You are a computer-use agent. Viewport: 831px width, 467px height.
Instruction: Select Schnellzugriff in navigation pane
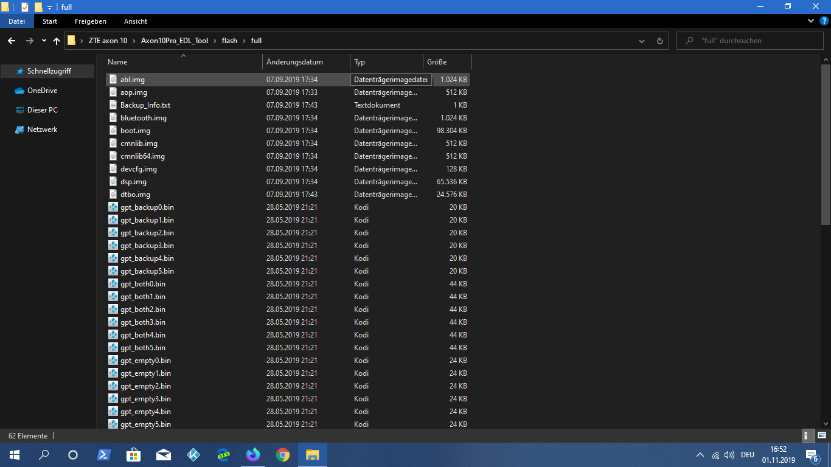click(x=49, y=71)
